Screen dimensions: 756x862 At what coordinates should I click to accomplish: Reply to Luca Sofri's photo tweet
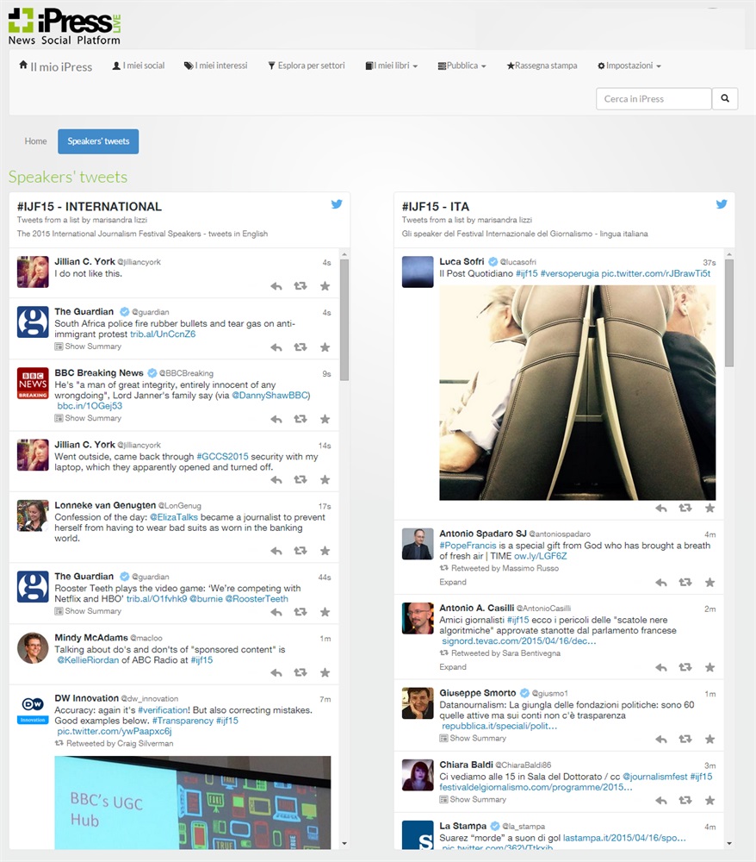[x=661, y=508]
